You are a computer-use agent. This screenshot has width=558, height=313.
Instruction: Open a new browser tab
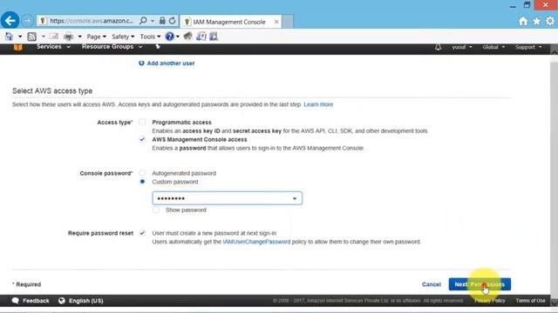click(288, 22)
